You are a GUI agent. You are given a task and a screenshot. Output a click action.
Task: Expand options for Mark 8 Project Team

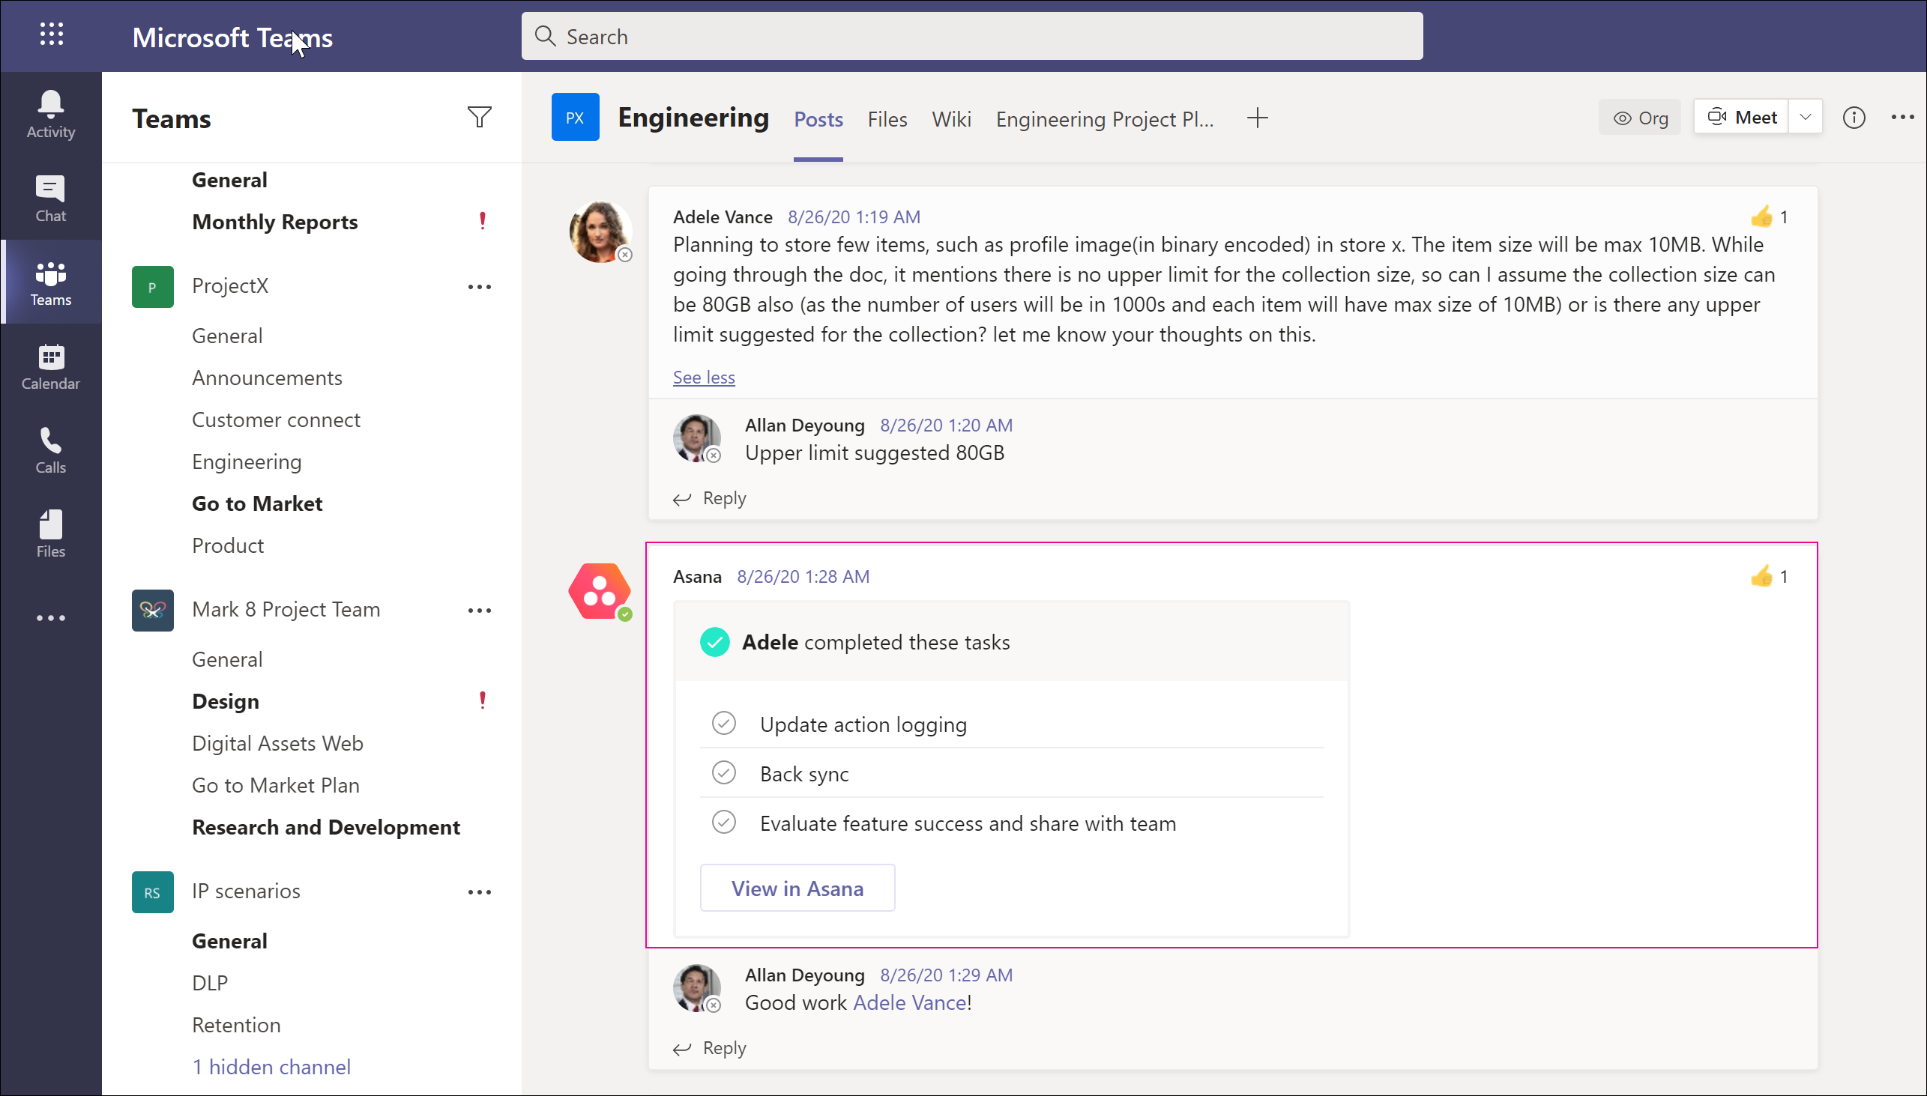[x=479, y=608]
